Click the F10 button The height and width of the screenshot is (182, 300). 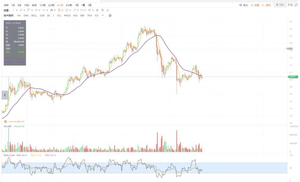(290, 5)
